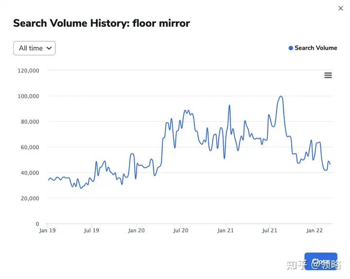Close the Search Volume History dialog
Image resolution: width=350 pixels, height=279 pixels.
tap(340, 8)
